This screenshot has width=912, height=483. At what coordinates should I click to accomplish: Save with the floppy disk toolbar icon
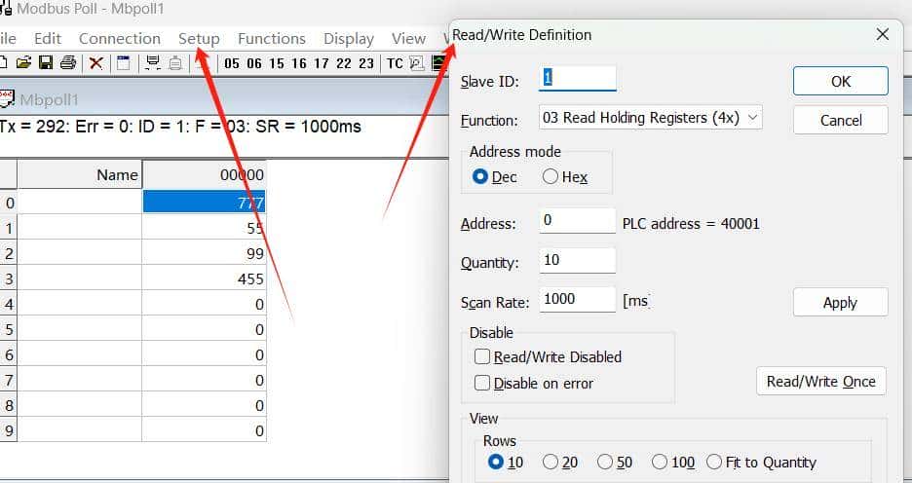click(x=46, y=62)
